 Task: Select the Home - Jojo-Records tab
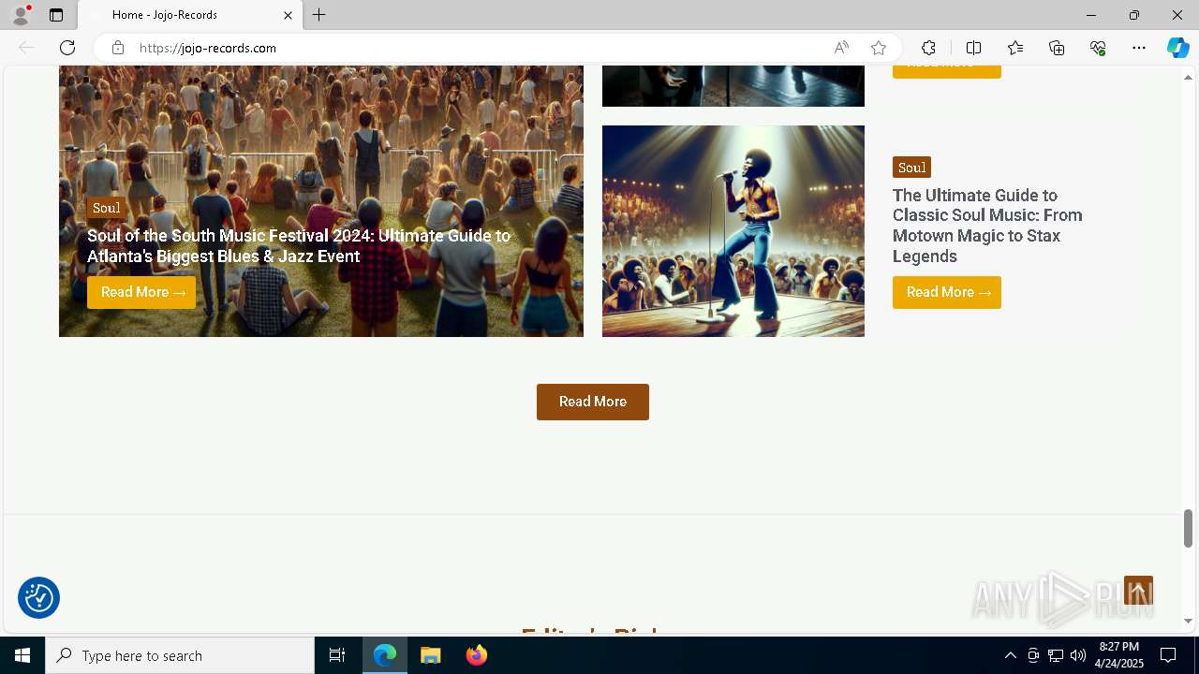(189, 15)
